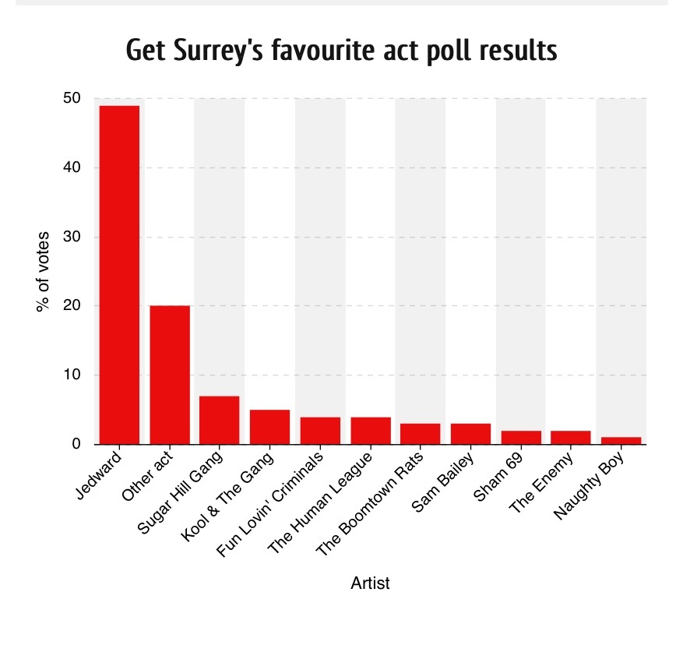This screenshot has width=683, height=652.
Task: Select the 'The Enemy' axis label text
Action: point(542,483)
